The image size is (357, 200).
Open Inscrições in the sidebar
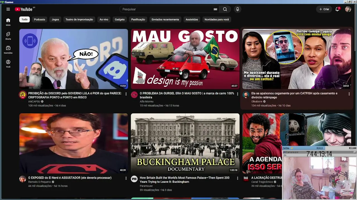click(x=8, y=49)
